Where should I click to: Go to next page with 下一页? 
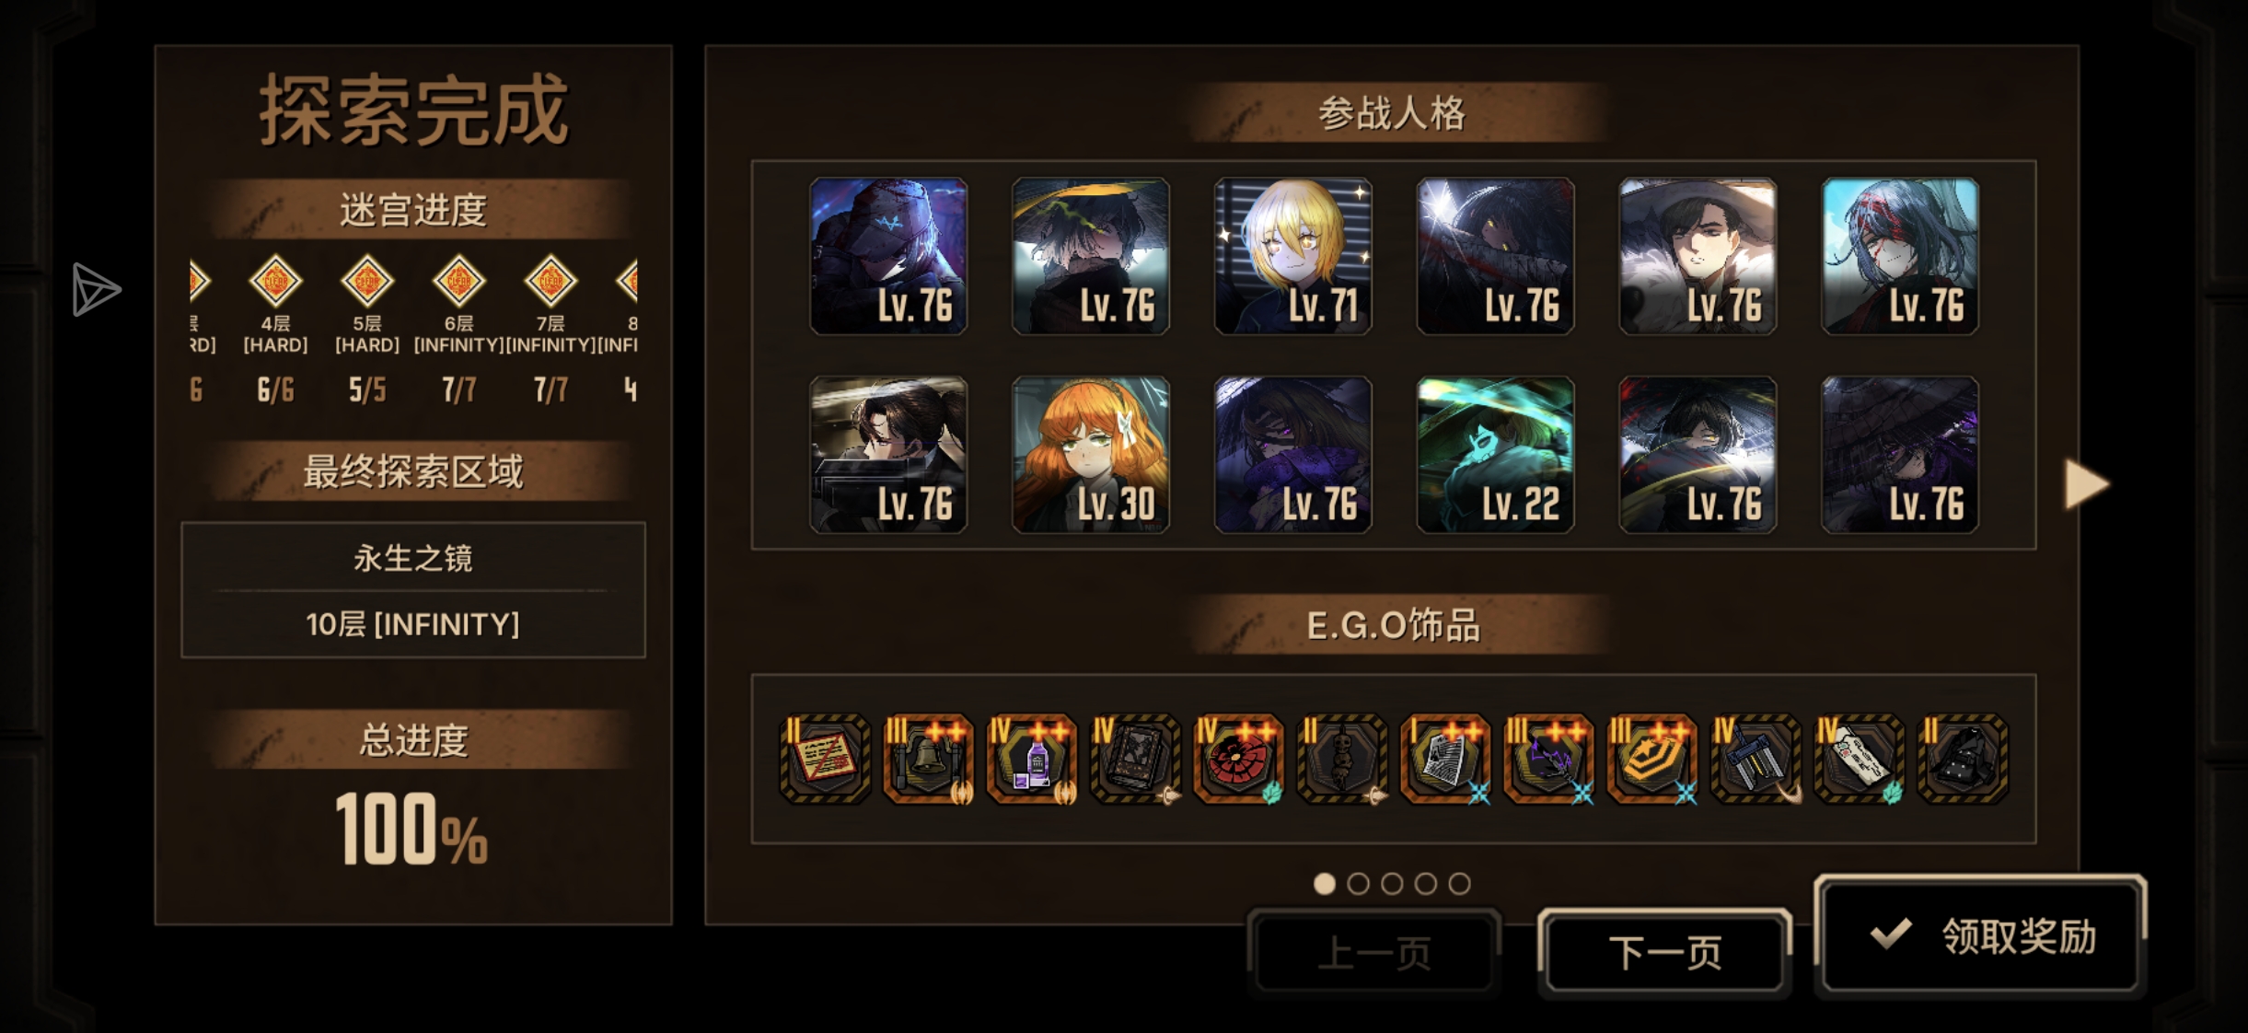coord(1664,953)
